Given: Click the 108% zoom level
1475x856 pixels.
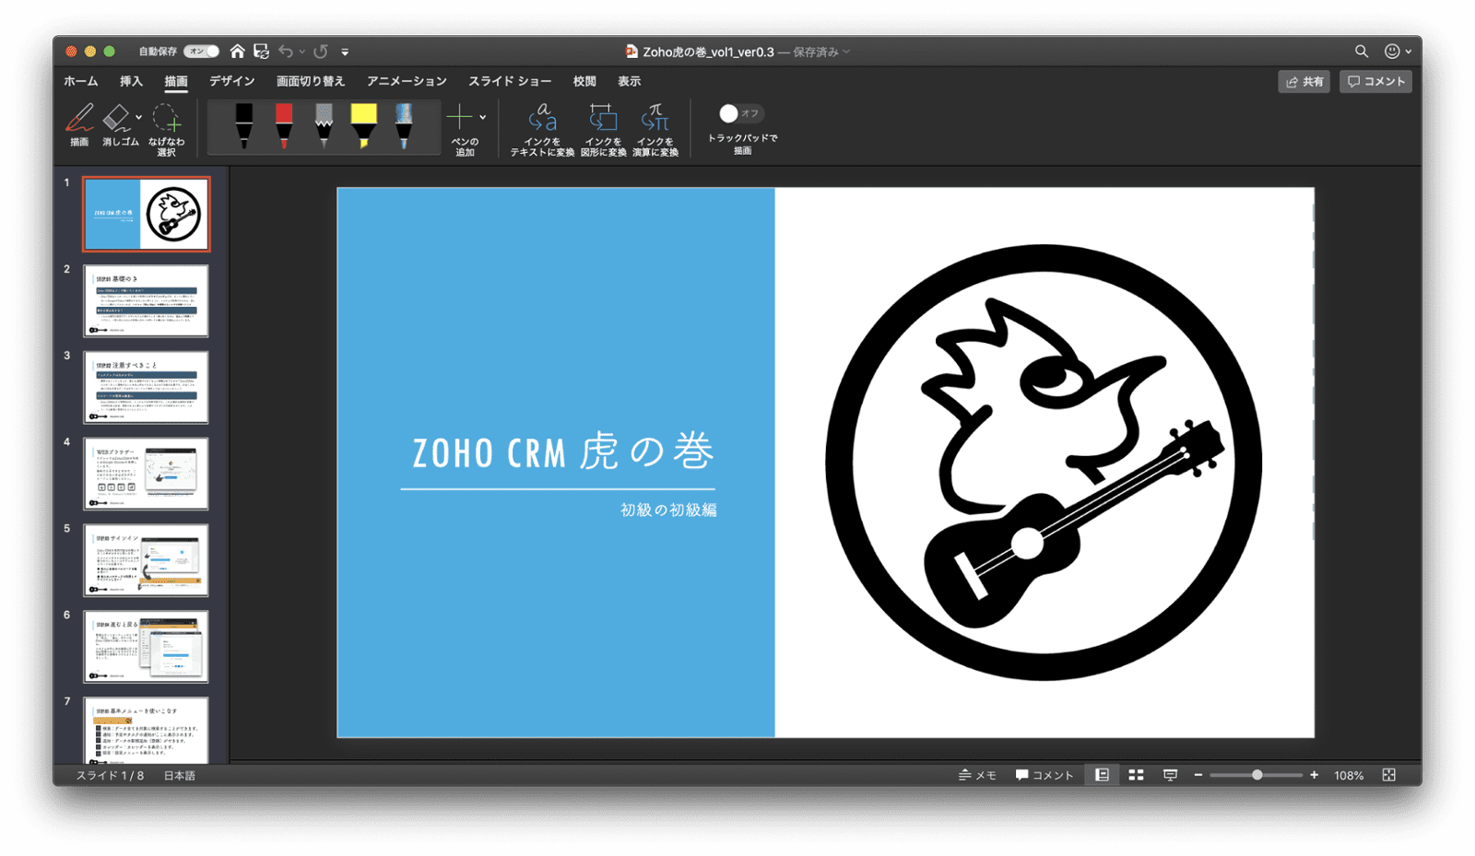Looking at the screenshot, I should coord(1348,776).
